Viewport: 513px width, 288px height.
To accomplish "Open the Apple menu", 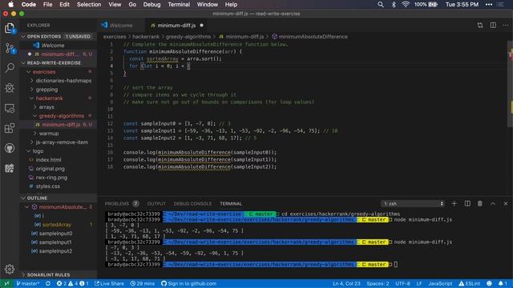I will 10,5.
